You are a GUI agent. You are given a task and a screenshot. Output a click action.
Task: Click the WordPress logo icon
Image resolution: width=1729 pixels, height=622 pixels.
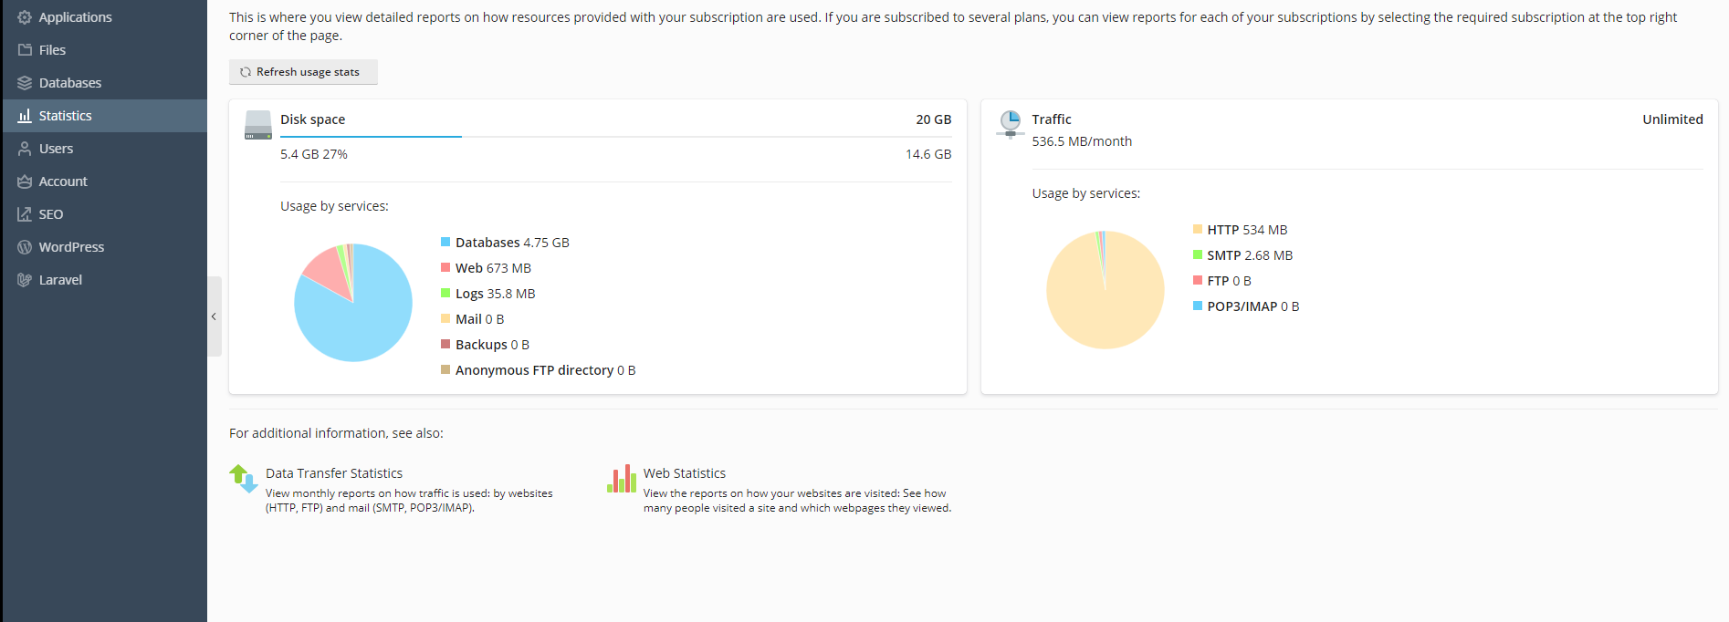tap(25, 247)
